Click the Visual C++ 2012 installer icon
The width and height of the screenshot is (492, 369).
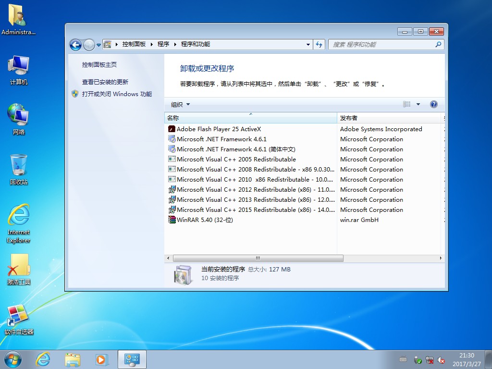click(172, 189)
